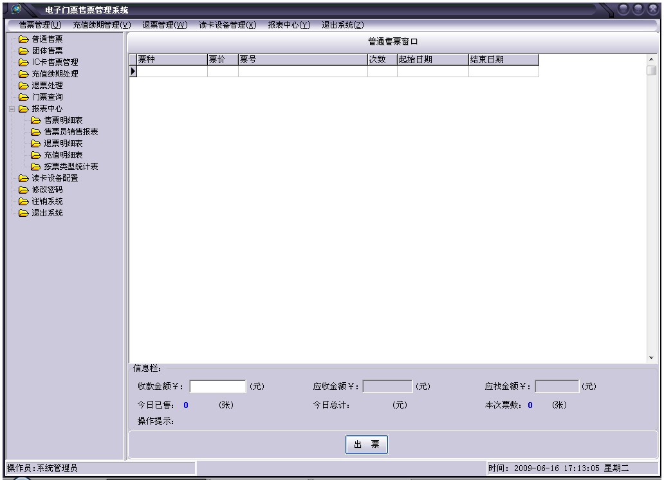The width and height of the screenshot is (664, 480).
Task: Select 售票员销售报表 tree item
Action: click(x=71, y=132)
